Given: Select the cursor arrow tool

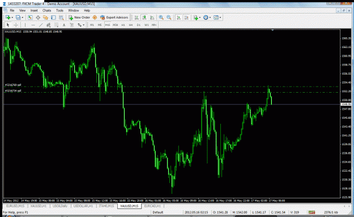Looking at the screenshot, I should click(8, 25).
